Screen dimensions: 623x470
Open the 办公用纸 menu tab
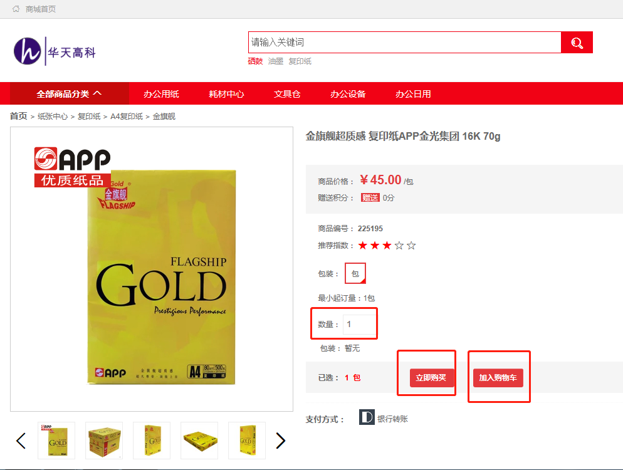pyautogui.click(x=161, y=94)
